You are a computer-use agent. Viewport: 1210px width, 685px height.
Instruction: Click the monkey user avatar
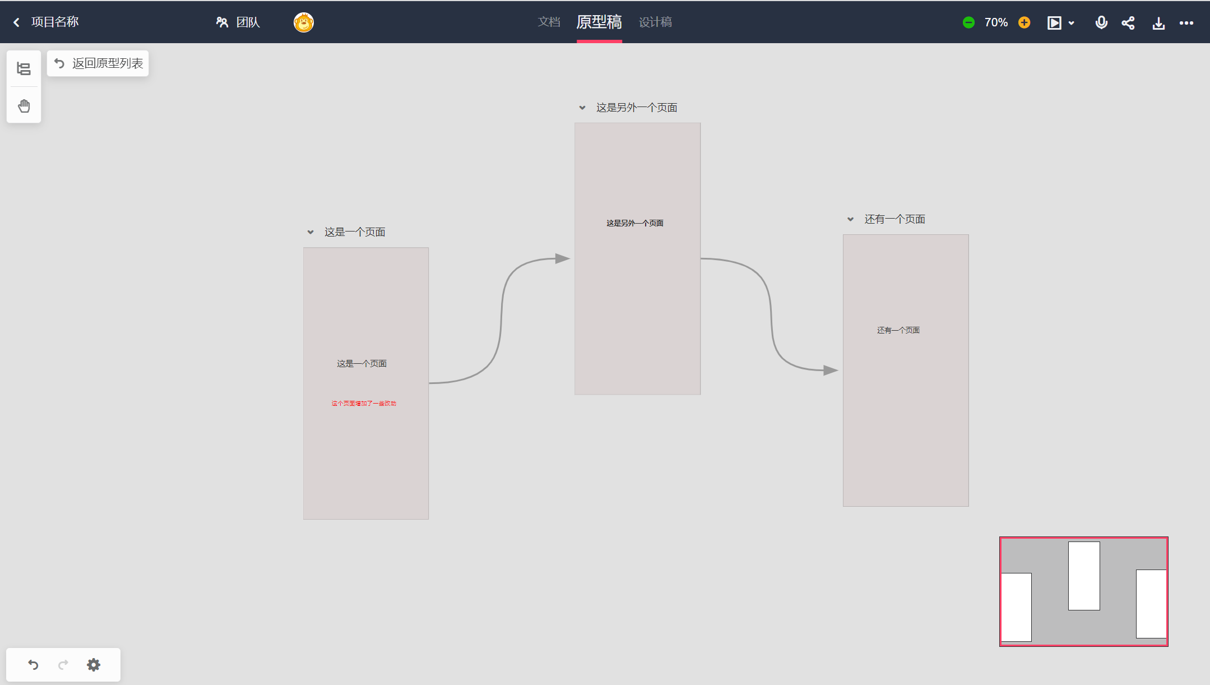(303, 22)
